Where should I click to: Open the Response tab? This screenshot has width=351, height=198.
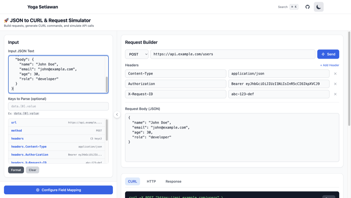173,181
